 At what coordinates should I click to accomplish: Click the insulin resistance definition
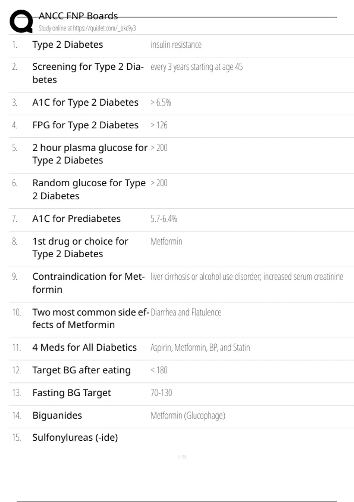coord(176,45)
